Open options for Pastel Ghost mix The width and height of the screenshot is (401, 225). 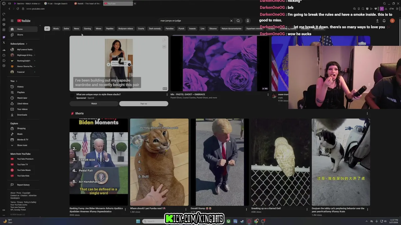268,95
